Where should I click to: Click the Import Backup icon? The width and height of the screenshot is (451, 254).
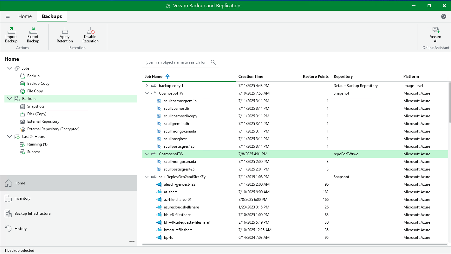pyautogui.click(x=11, y=30)
